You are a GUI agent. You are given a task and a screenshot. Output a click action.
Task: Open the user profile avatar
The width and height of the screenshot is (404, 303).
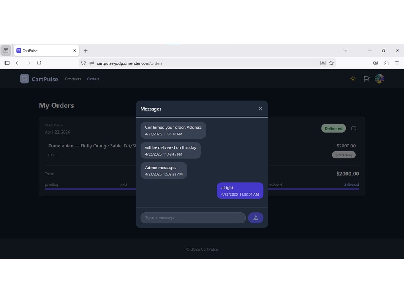tap(379, 79)
